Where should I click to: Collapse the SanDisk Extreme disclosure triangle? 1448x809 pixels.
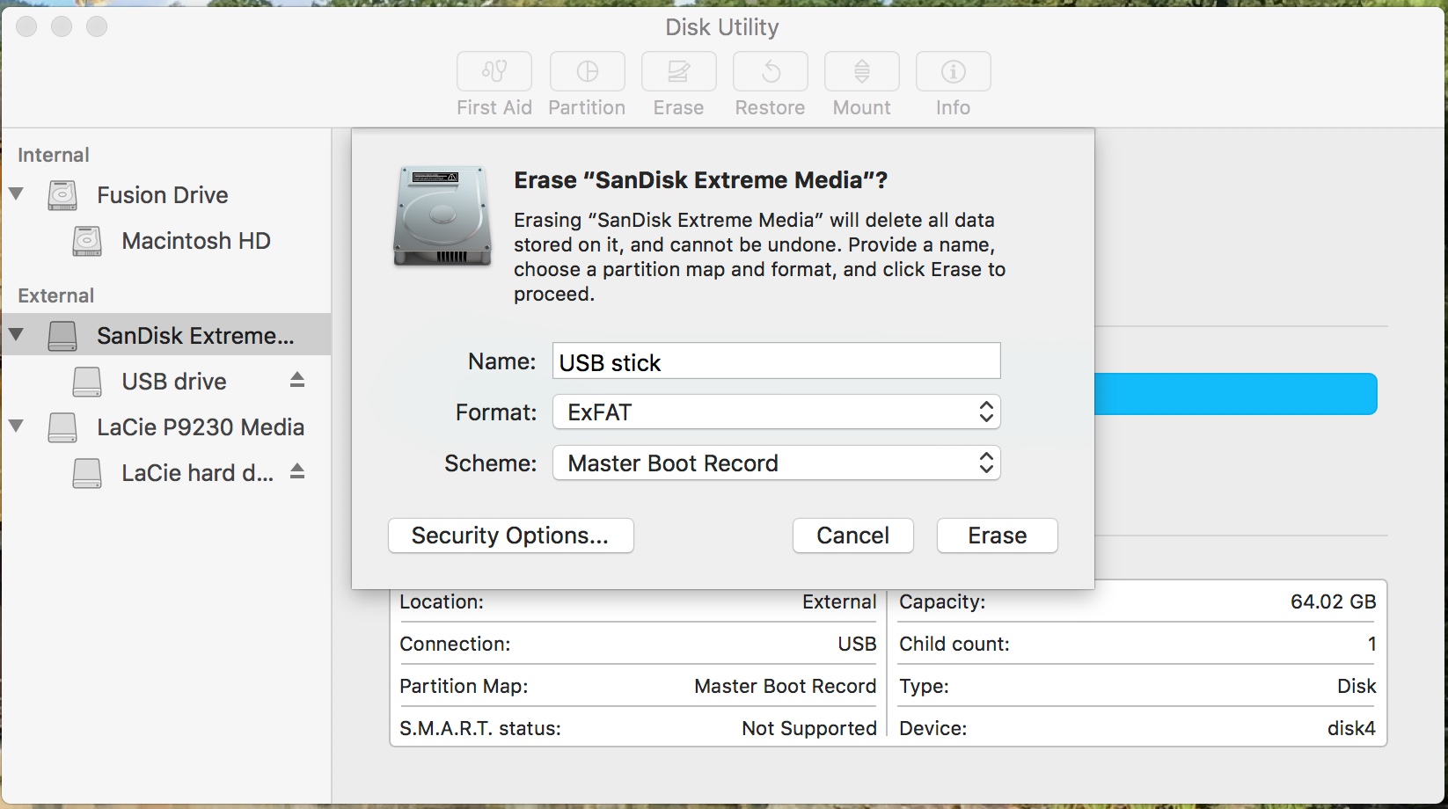[16, 334]
